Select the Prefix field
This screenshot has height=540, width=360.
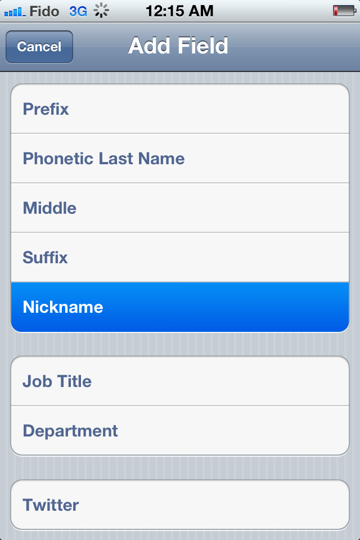coord(180,109)
